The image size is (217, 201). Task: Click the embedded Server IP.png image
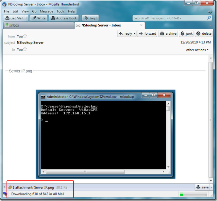pos(106,134)
